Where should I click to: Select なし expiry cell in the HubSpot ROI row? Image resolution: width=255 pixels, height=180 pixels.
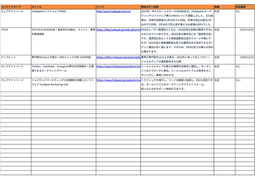245,18
